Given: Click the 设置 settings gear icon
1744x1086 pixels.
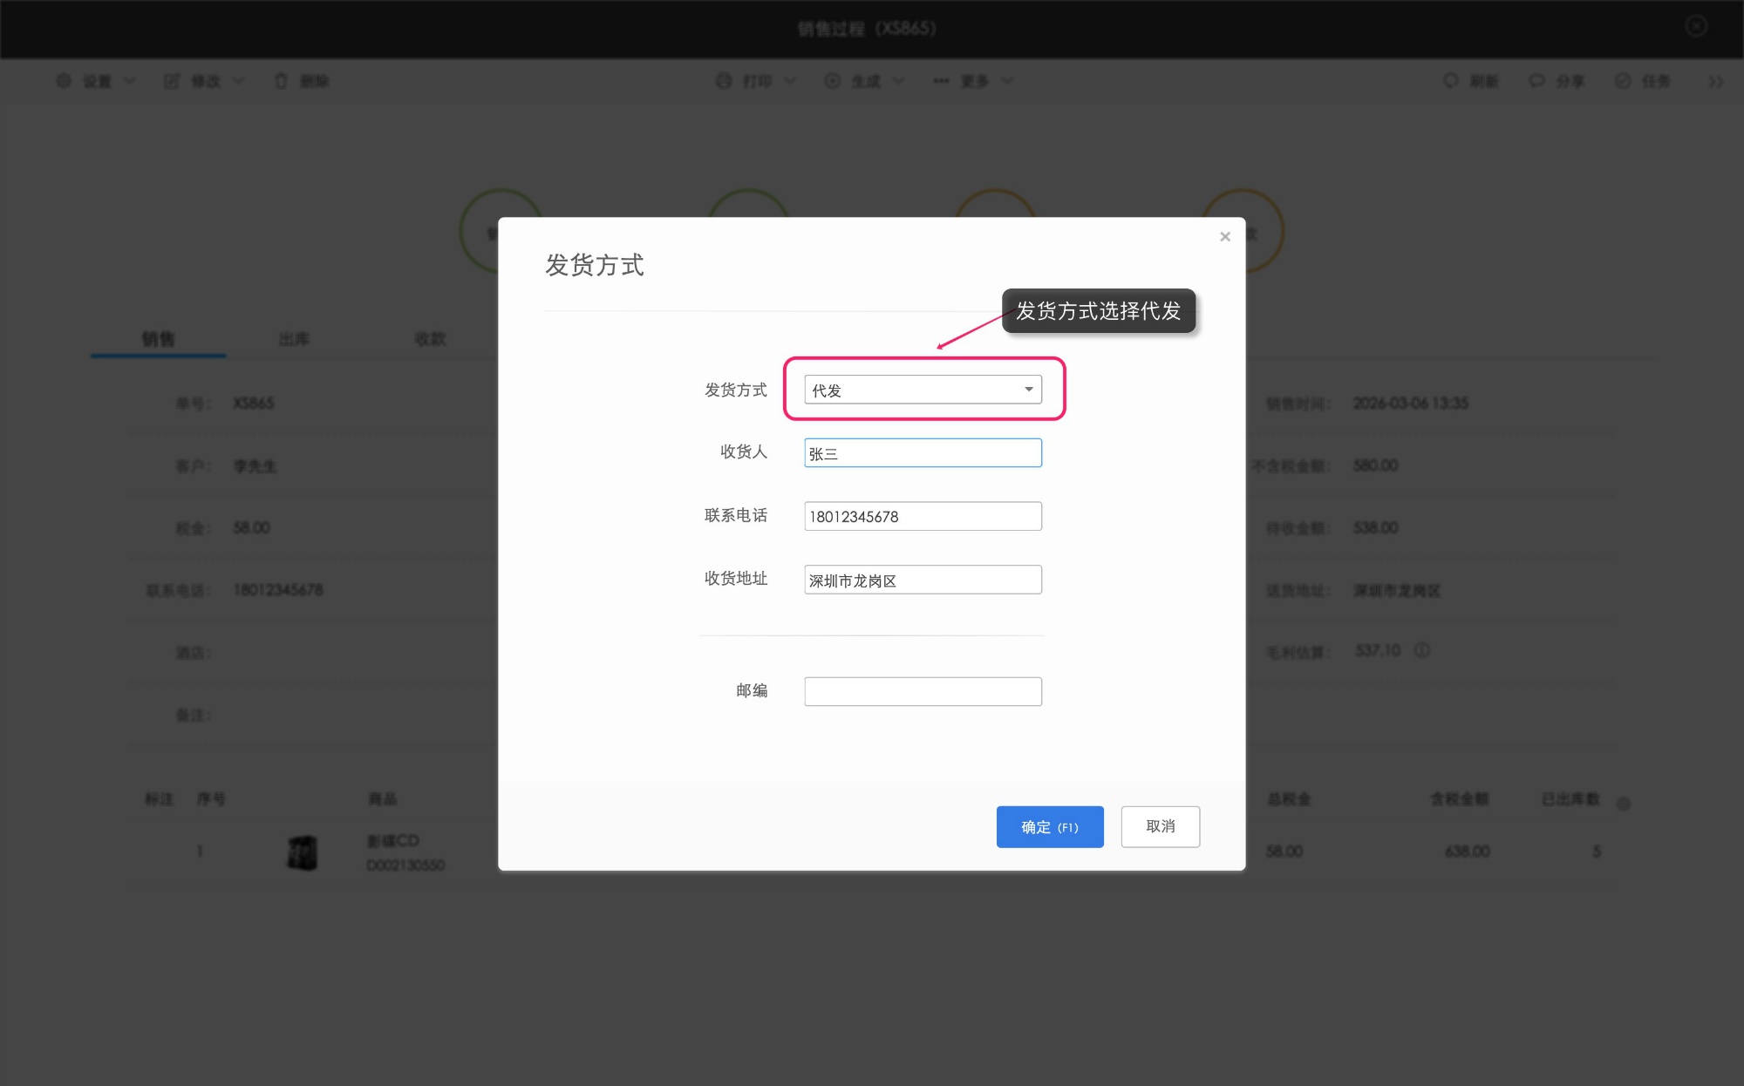Looking at the screenshot, I should (x=62, y=80).
